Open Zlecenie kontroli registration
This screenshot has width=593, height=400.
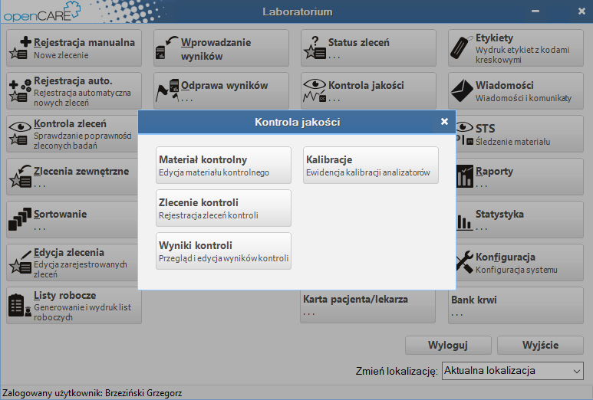[223, 208]
